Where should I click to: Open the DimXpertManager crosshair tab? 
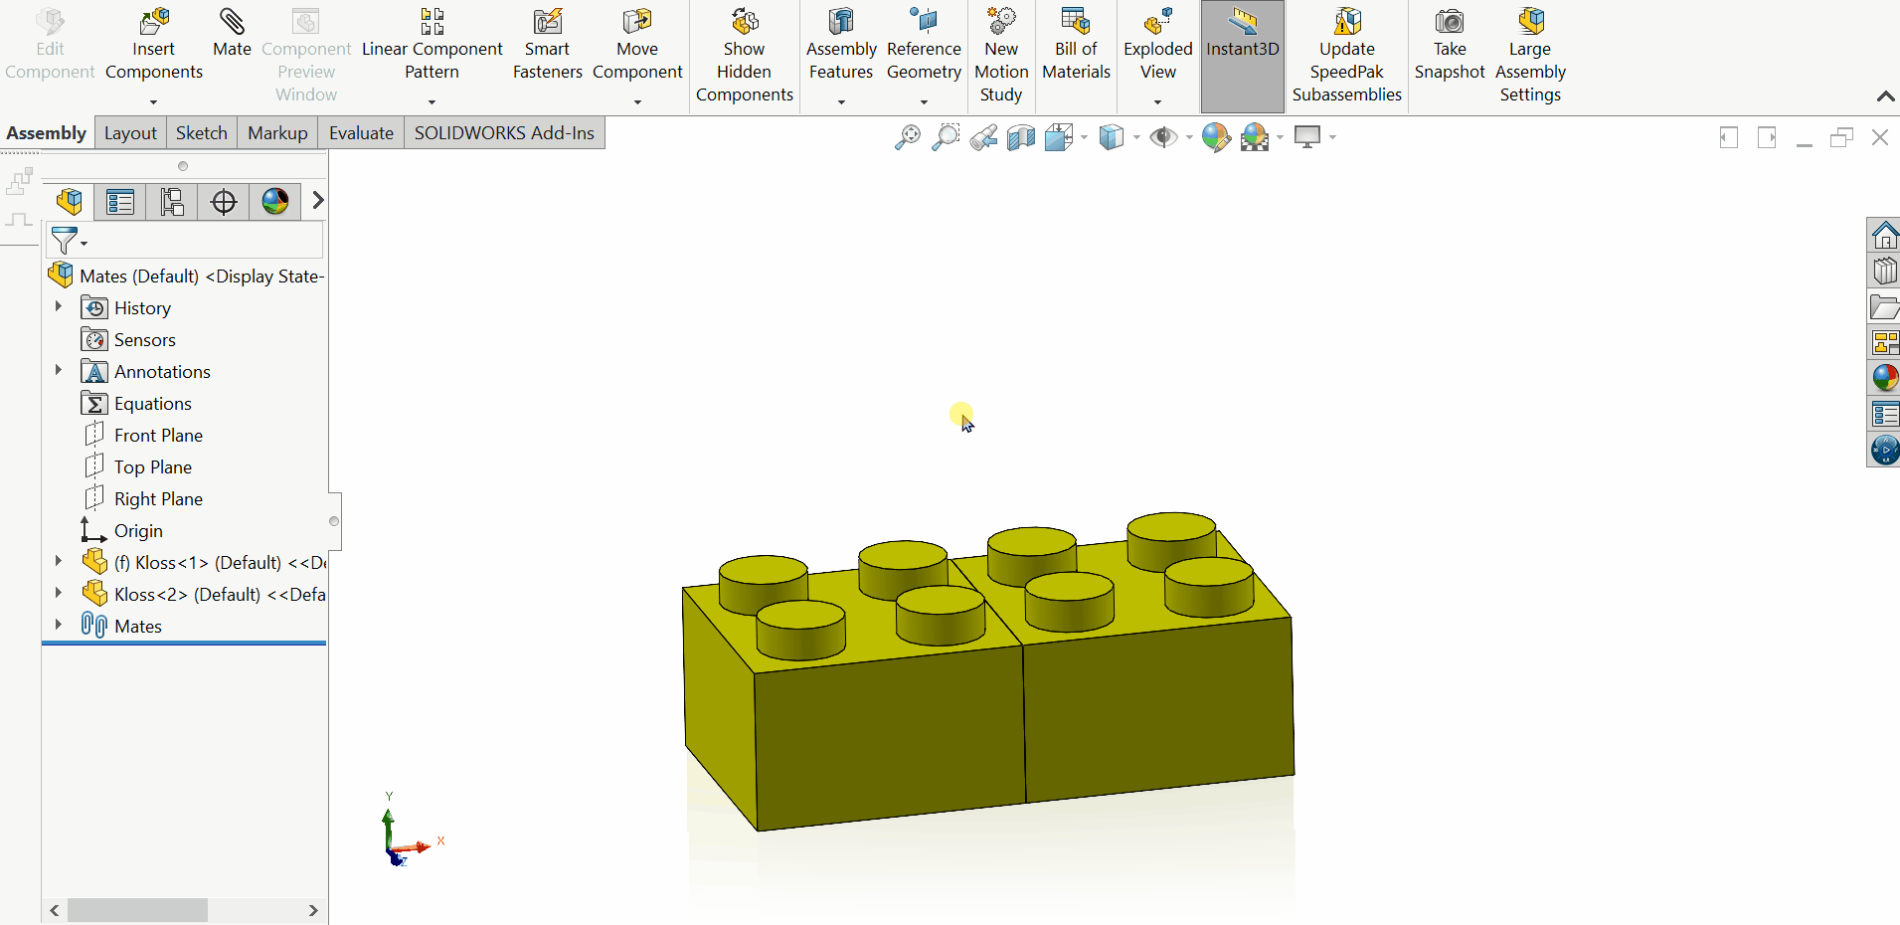pyautogui.click(x=224, y=202)
